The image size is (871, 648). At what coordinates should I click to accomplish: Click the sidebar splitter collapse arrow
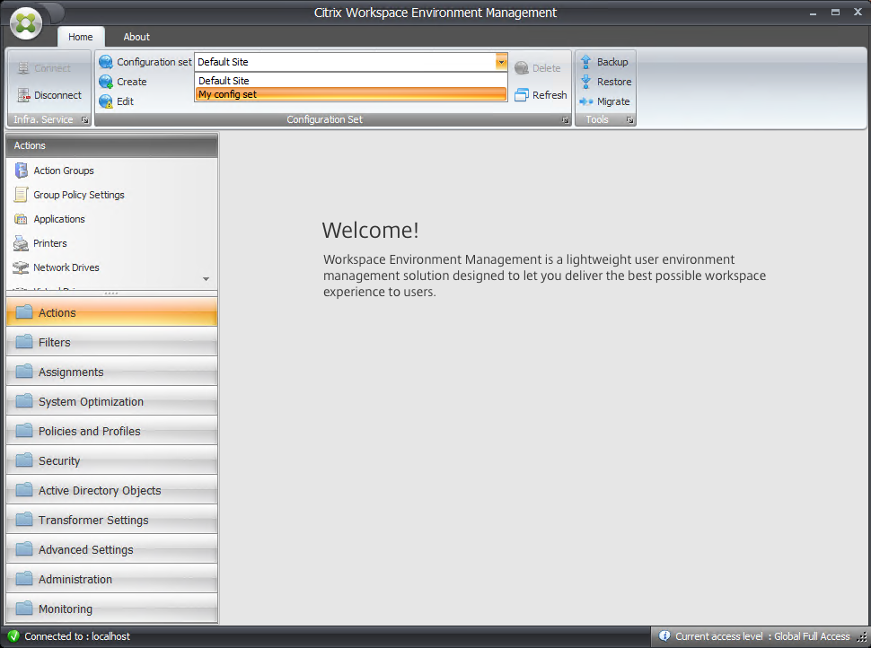tap(205, 278)
